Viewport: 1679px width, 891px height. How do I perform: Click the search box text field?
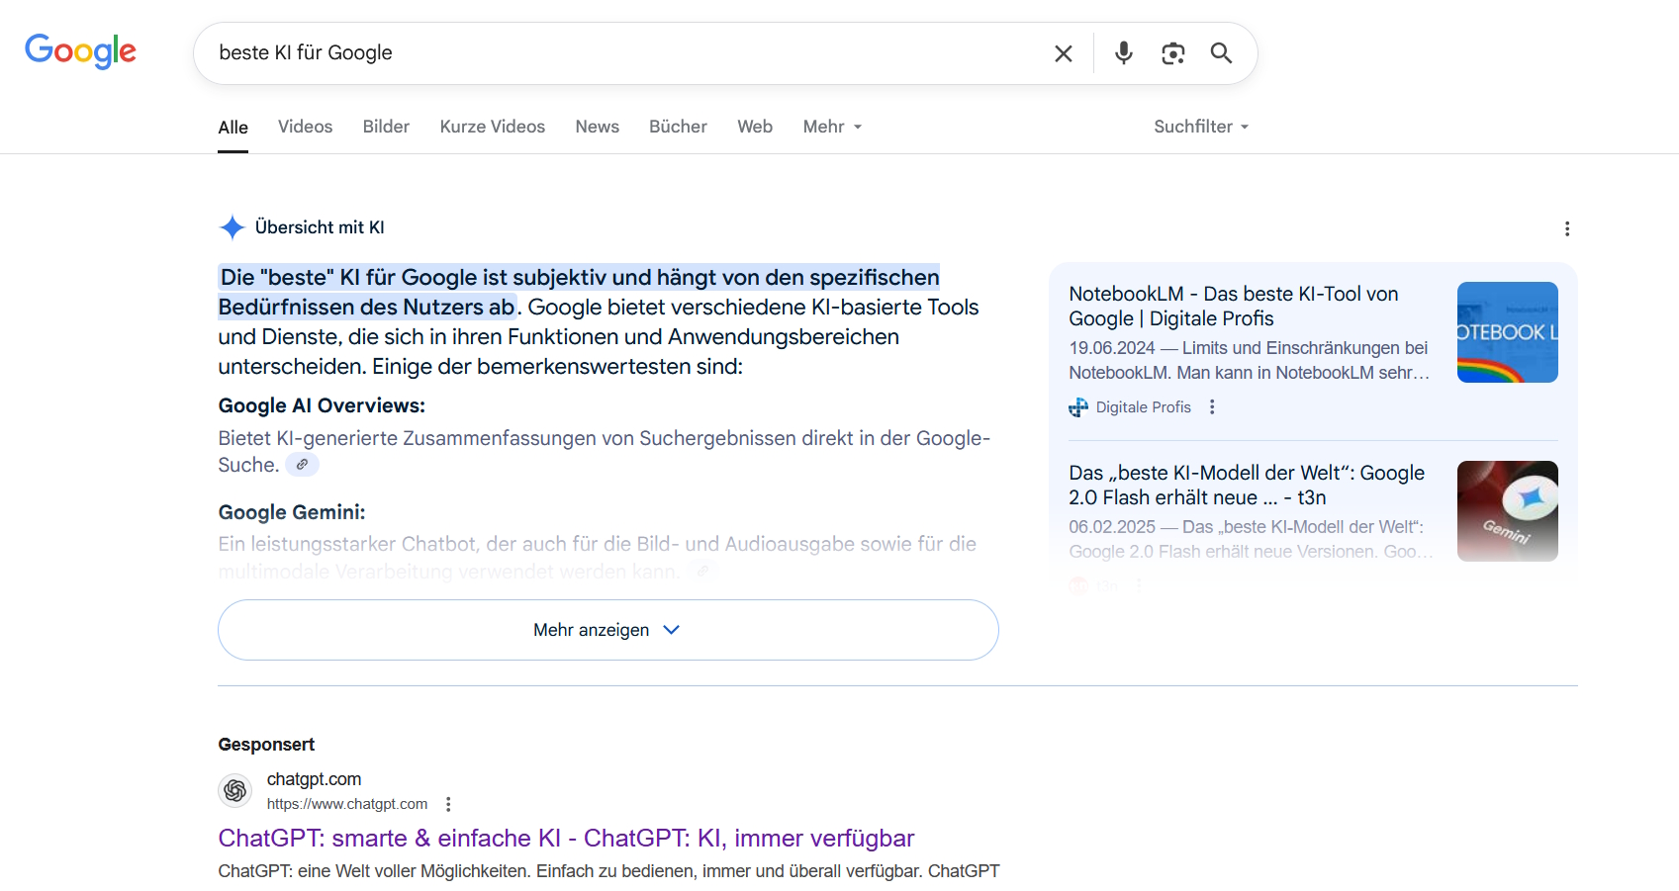point(623,53)
